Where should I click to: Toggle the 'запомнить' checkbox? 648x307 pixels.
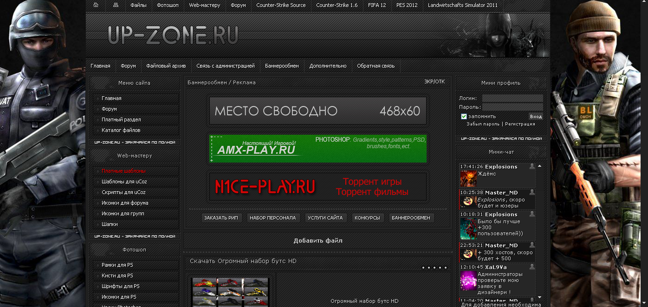[x=464, y=116]
